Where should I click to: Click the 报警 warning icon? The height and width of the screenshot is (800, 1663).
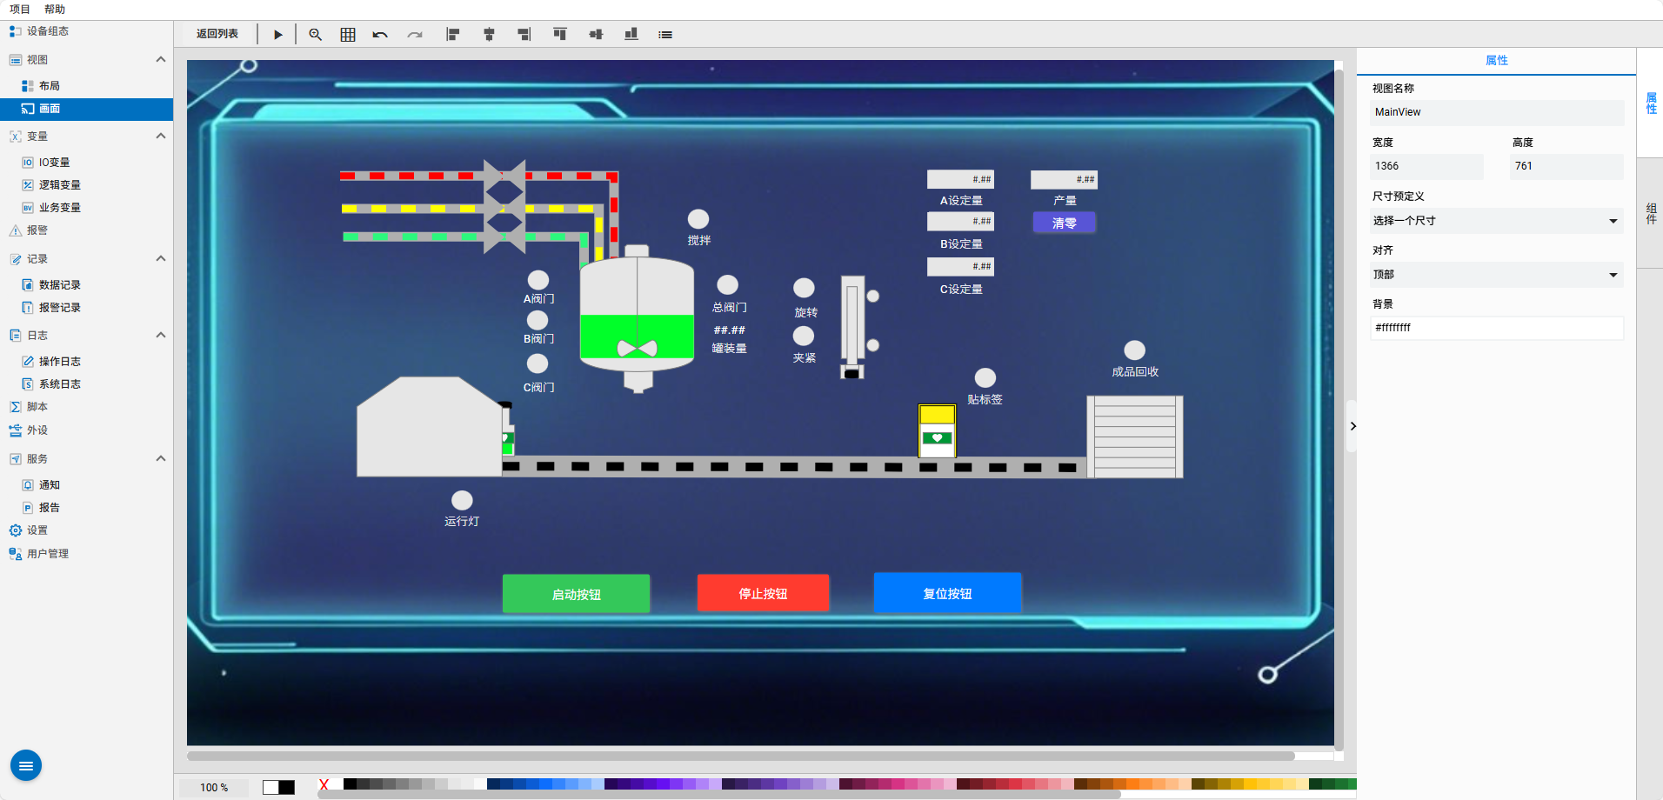pyautogui.click(x=15, y=230)
